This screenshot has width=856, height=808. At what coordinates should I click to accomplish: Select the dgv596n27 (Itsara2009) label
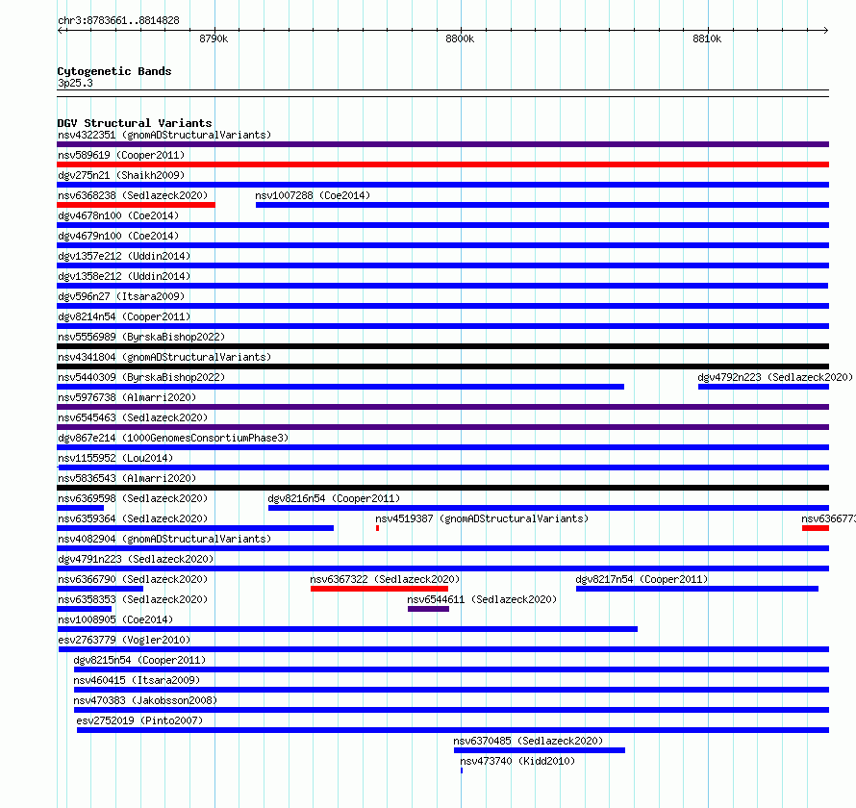tap(121, 296)
